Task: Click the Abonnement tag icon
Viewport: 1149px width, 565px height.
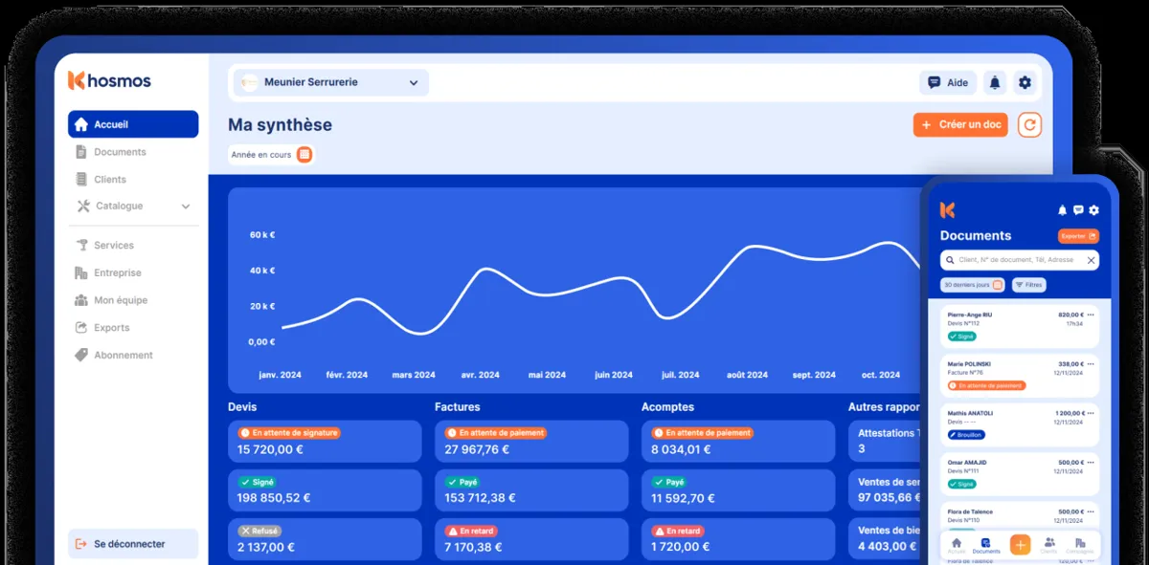Action: pos(81,356)
